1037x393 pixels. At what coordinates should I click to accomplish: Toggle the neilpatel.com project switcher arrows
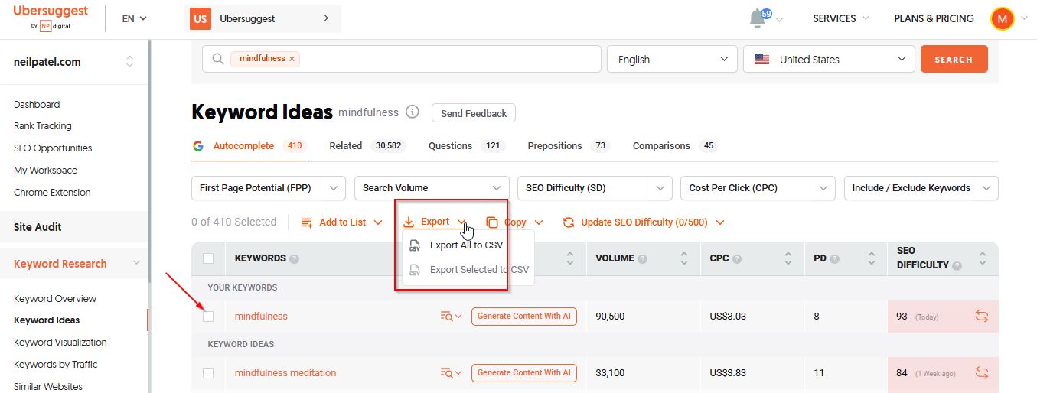point(129,62)
